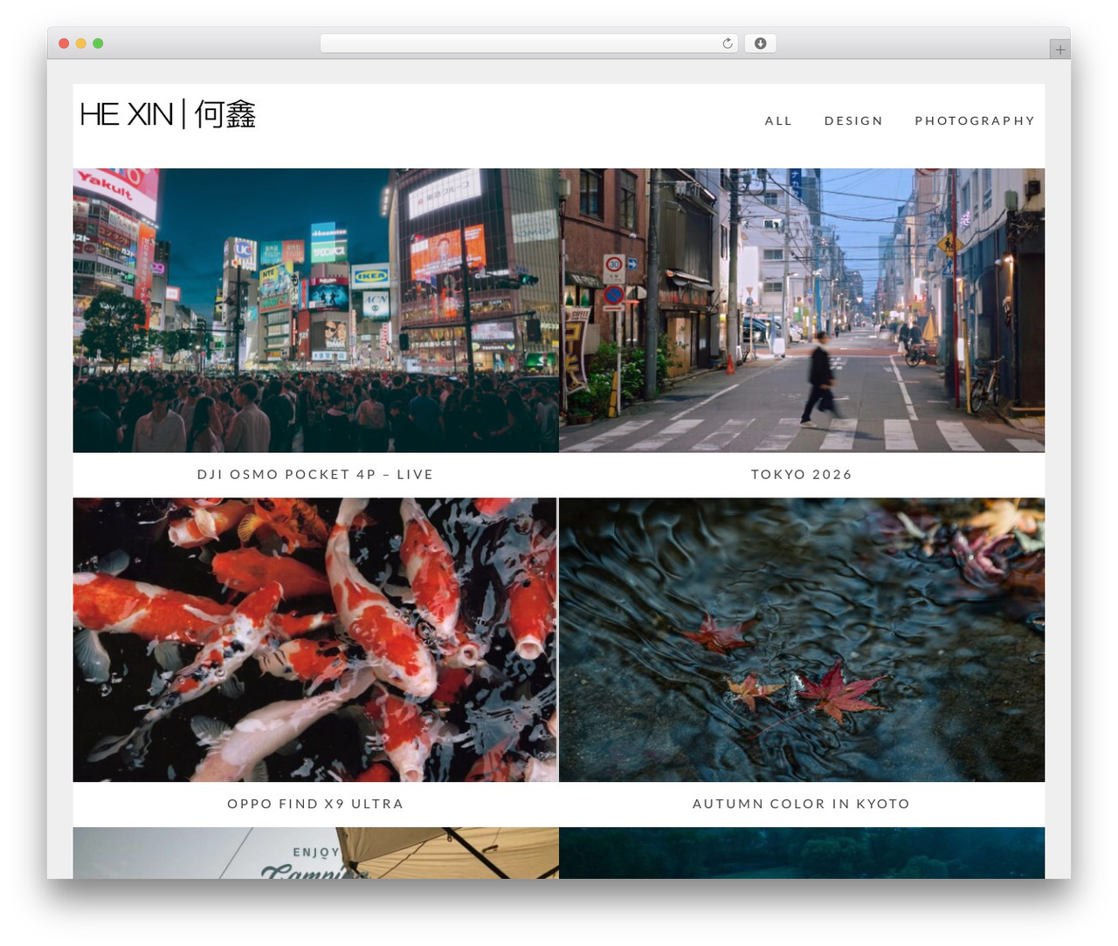This screenshot has width=1118, height=946.
Task: Click the green maximize window button
Action: tap(98, 44)
